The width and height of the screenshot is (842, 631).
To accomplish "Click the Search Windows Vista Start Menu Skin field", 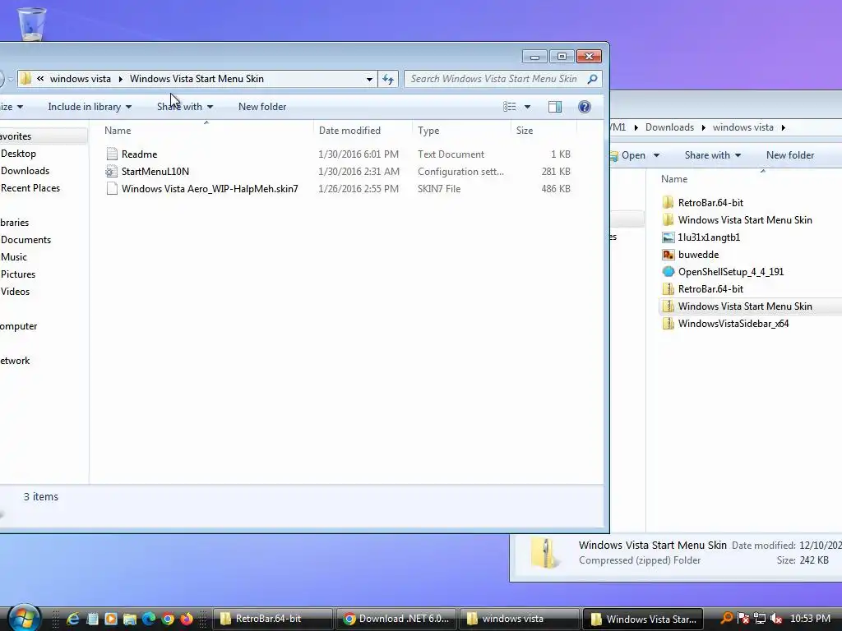I will click(x=502, y=79).
